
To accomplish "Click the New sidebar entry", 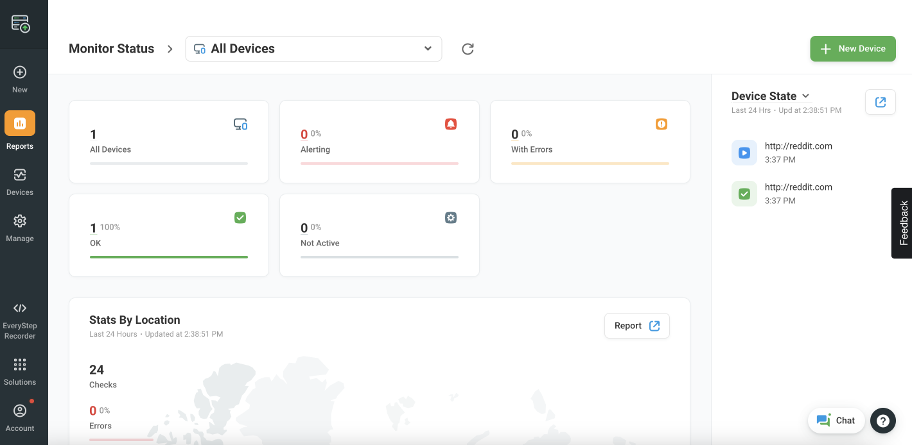I will (19, 77).
